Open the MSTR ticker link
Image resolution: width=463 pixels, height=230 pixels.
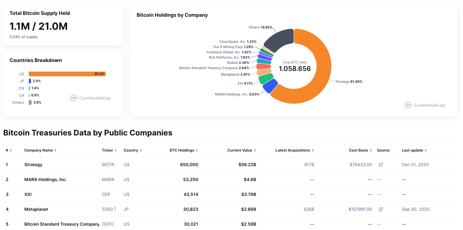(108, 165)
